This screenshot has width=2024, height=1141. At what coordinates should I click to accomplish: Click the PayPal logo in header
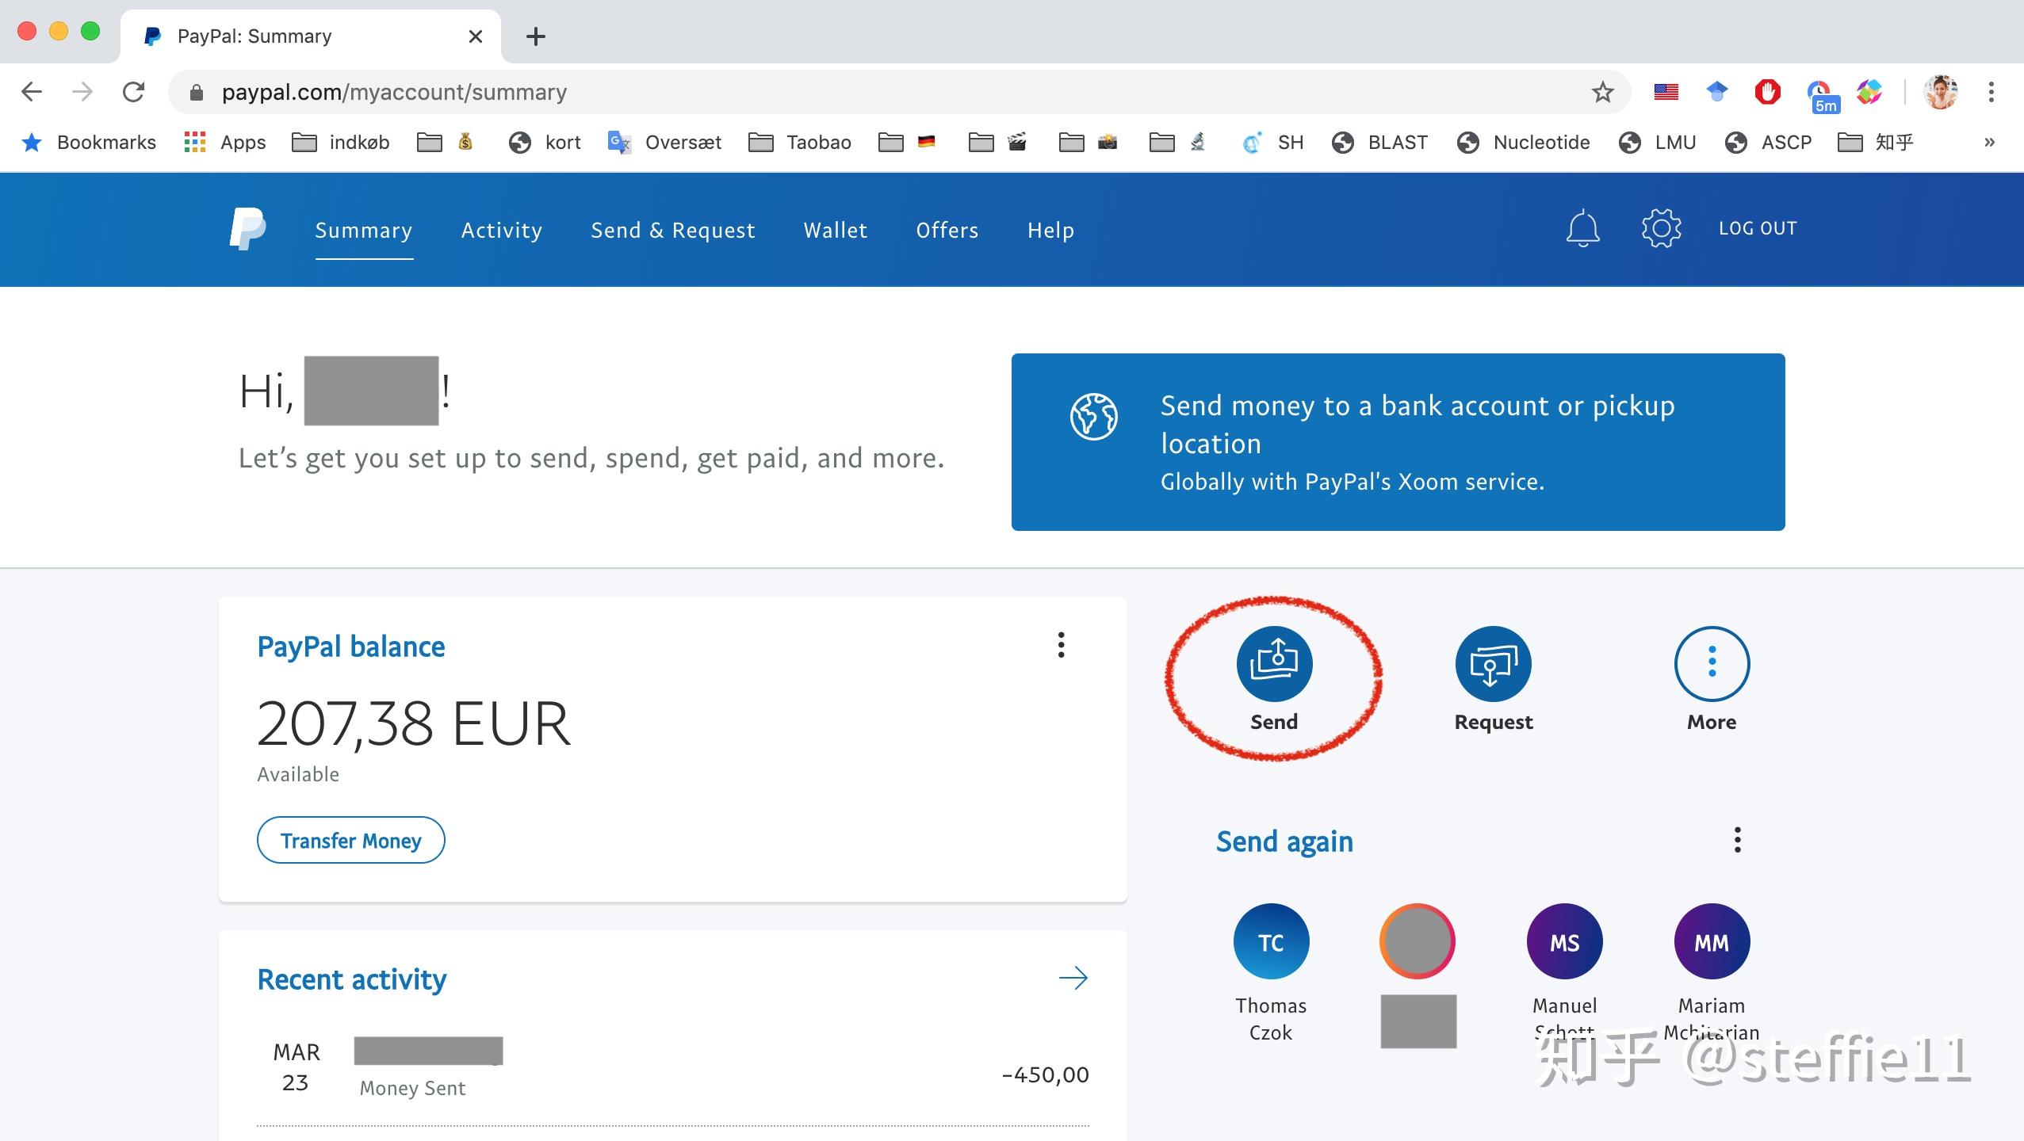pos(247,229)
